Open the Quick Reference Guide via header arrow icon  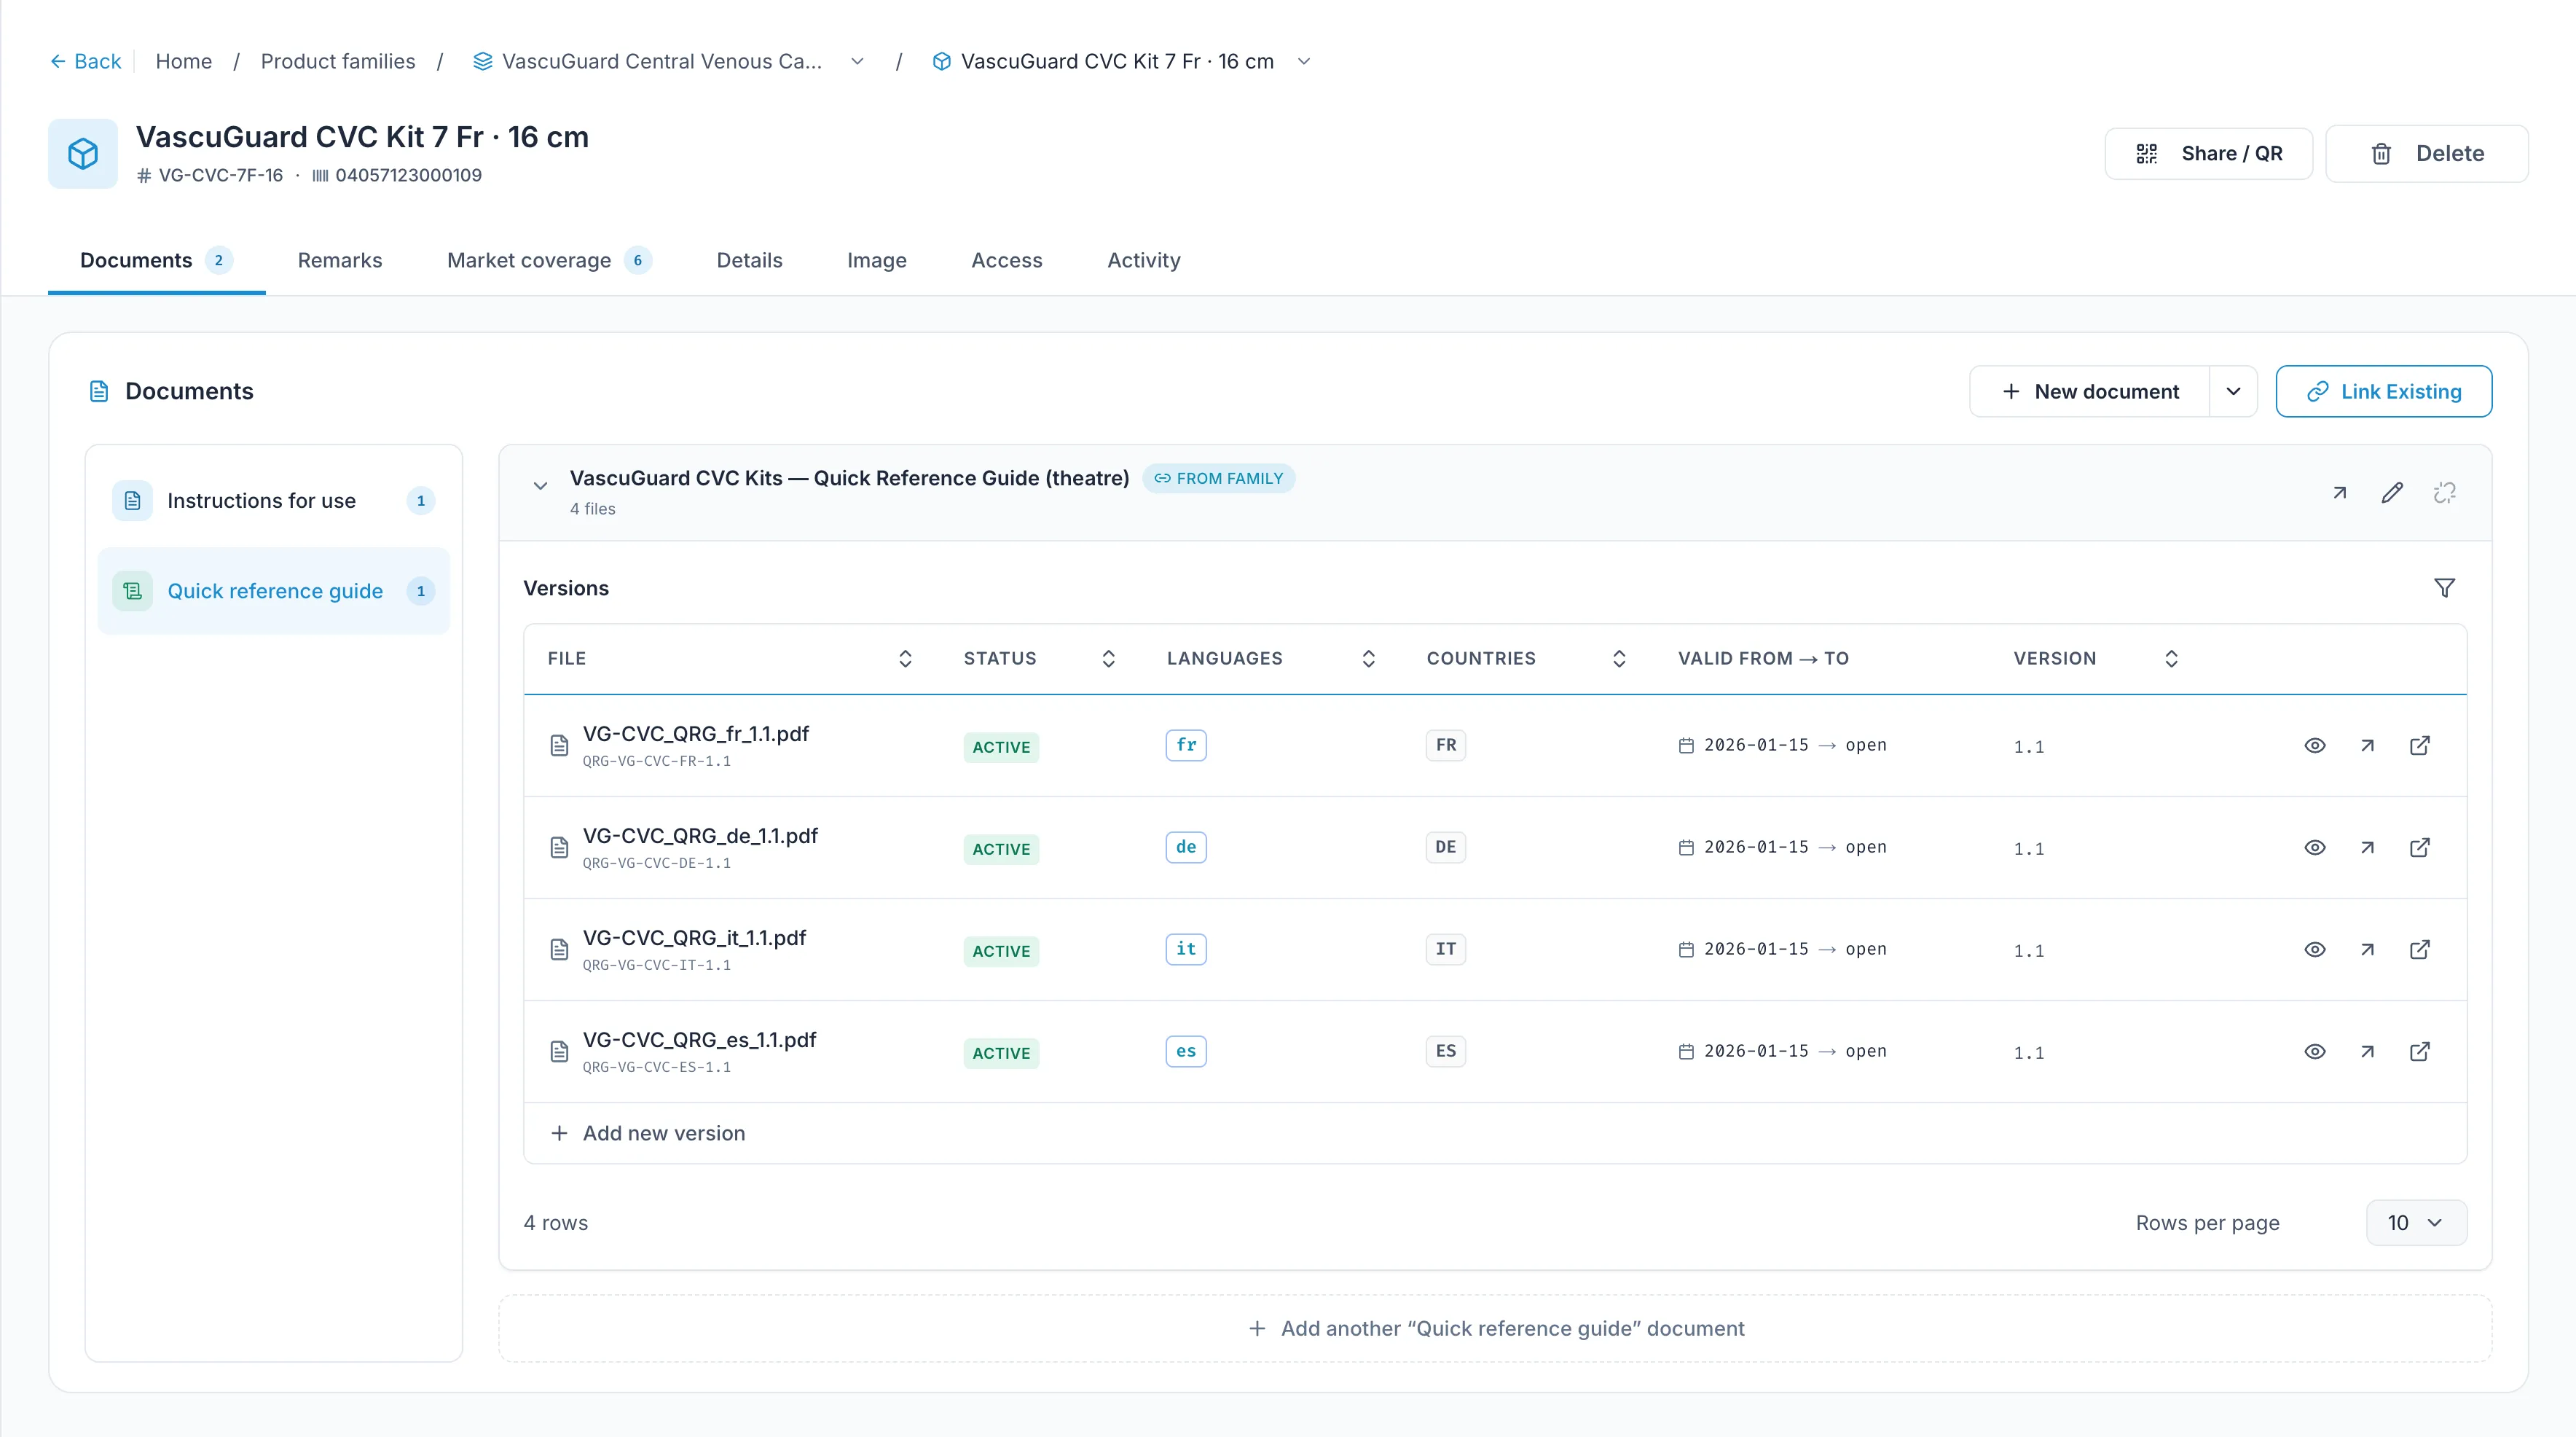point(2340,493)
